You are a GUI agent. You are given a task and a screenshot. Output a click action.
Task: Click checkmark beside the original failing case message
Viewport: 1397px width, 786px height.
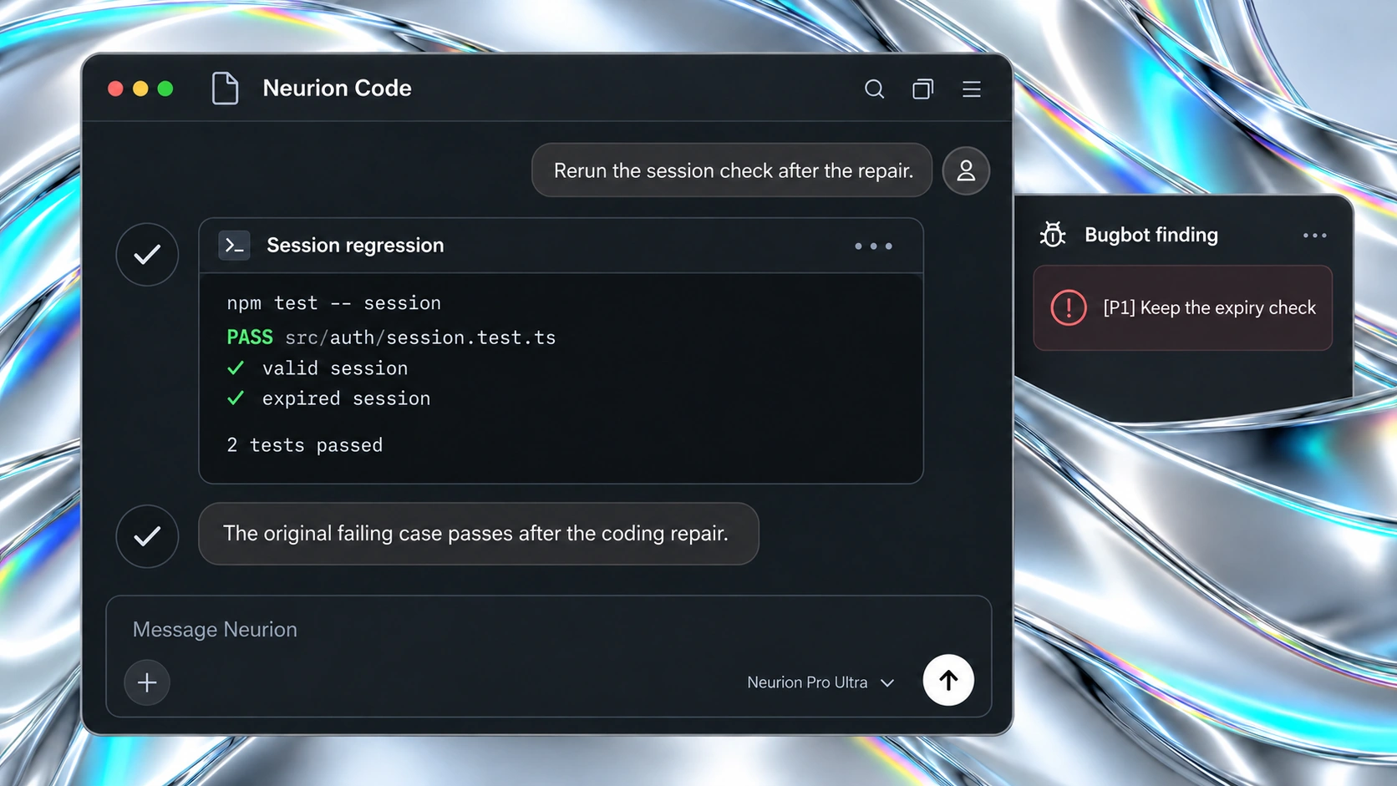click(147, 536)
